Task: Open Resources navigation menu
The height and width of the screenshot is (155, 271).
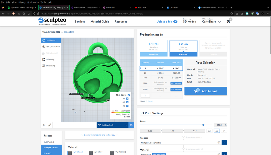Action: click(x=121, y=22)
